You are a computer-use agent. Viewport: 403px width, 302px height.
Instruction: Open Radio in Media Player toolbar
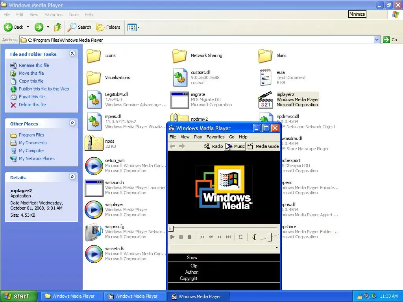pyautogui.click(x=213, y=146)
